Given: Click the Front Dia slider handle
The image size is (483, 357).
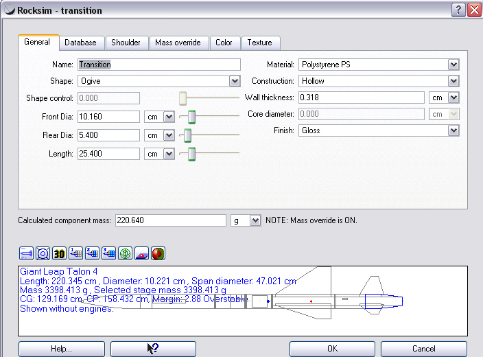Looking at the screenshot, I should [x=192, y=117].
